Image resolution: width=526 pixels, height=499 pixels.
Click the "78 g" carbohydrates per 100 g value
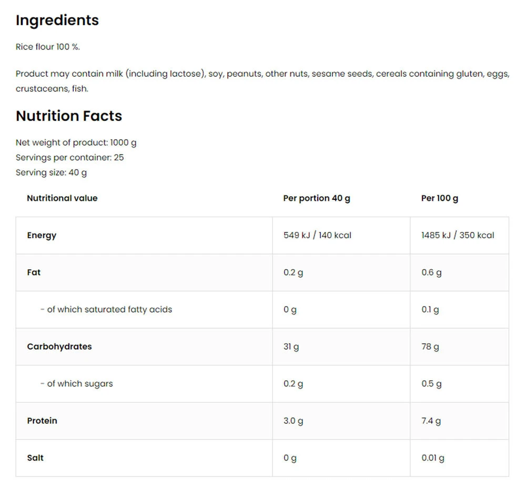tap(430, 347)
